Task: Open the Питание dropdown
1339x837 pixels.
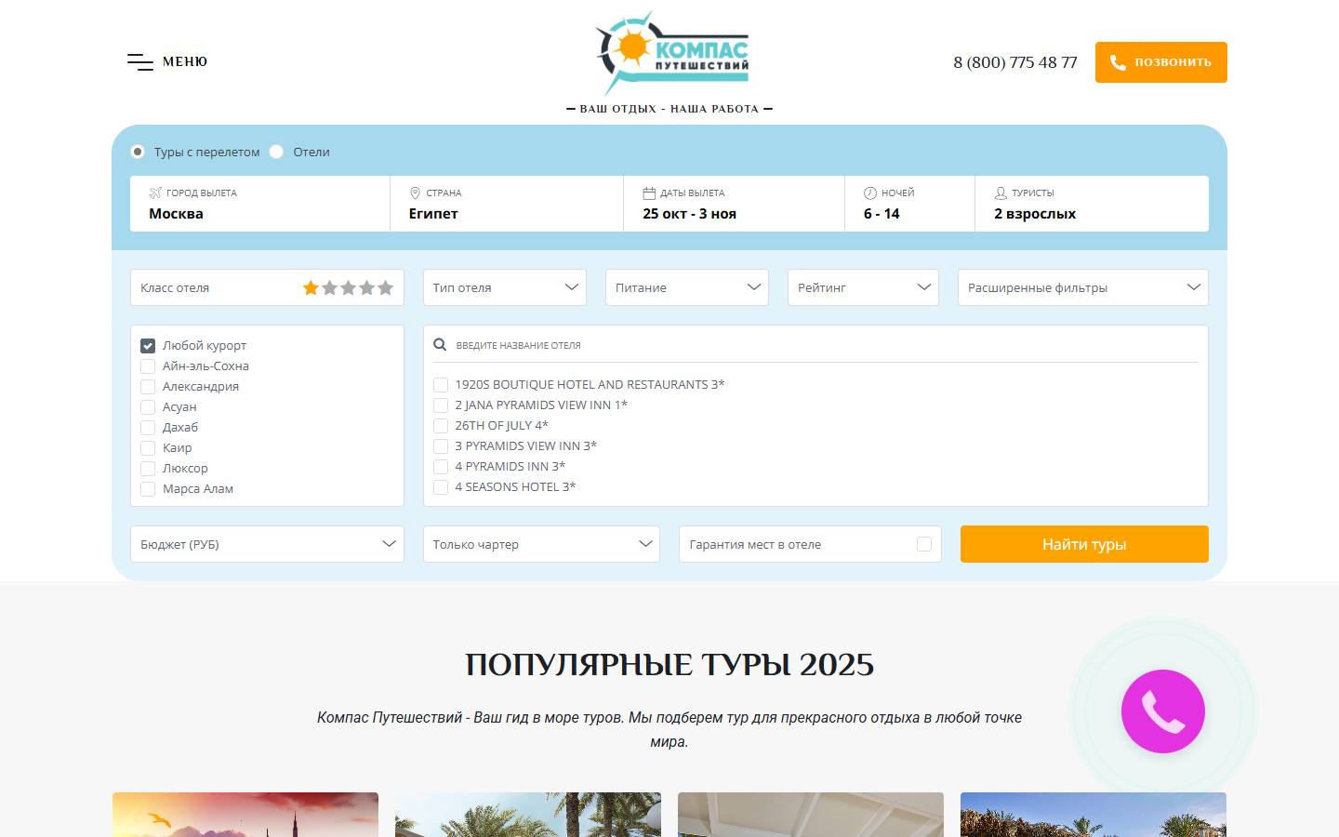Action: coord(687,287)
